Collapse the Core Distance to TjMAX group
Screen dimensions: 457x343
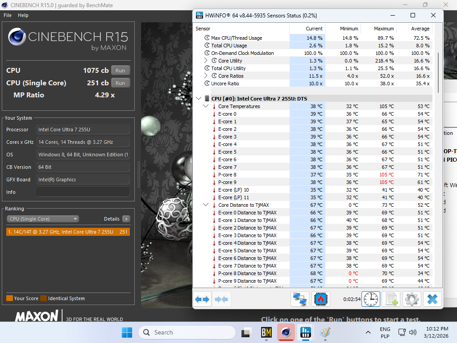(206, 205)
